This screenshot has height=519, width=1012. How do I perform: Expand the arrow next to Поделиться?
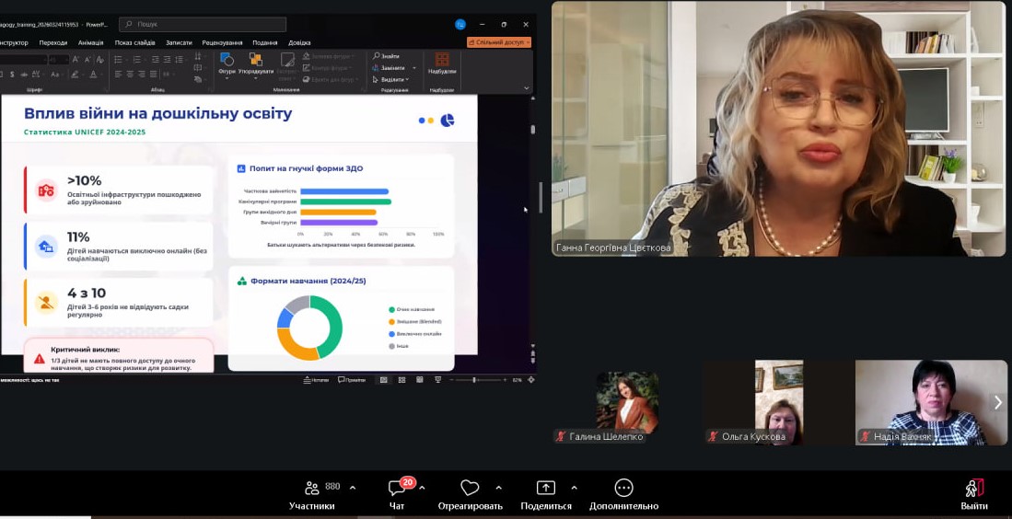tap(574, 487)
